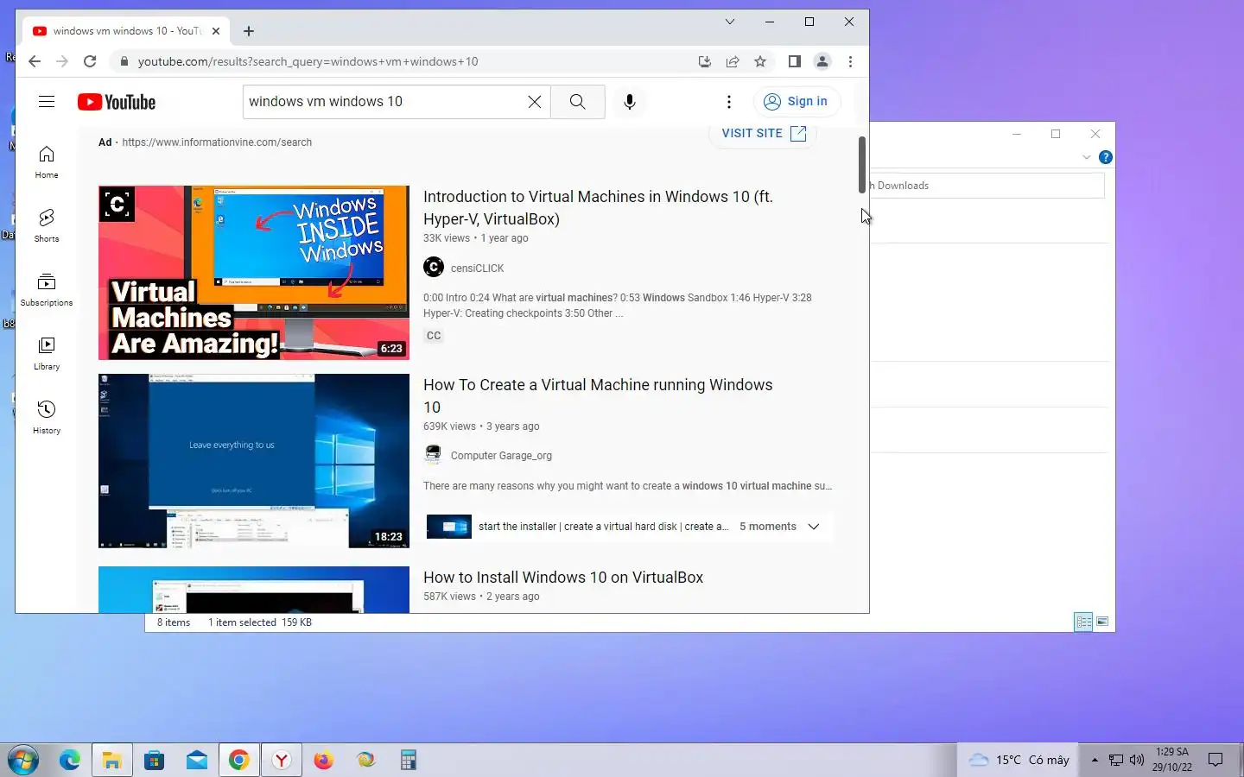The width and height of the screenshot is (1244, 777).
Task: Open Shorts in the sidebar
Action: 47,225
